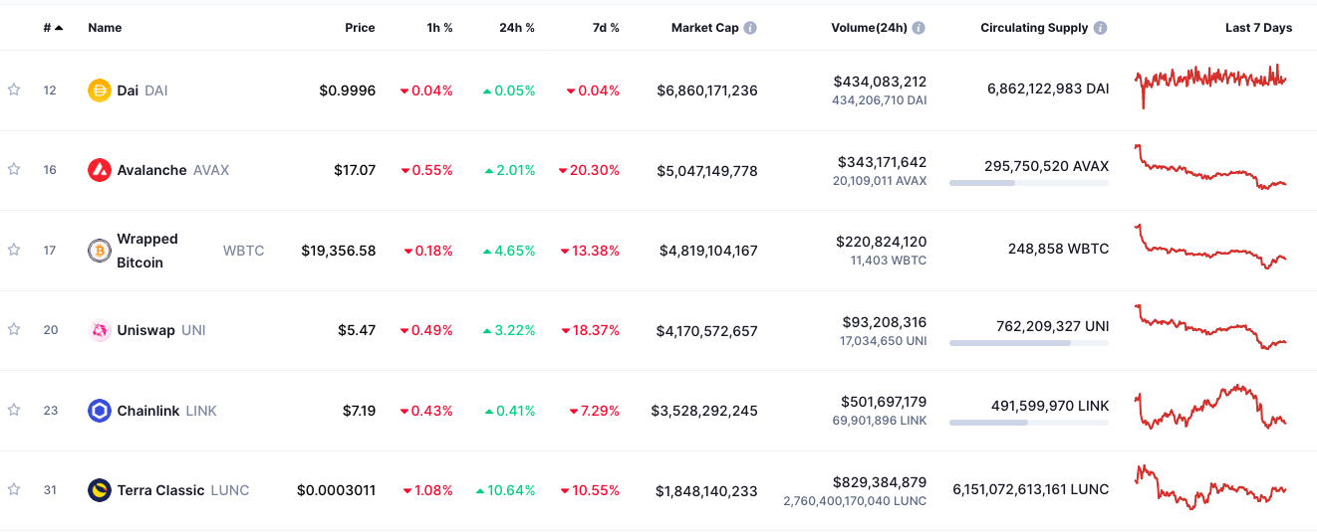The width and height of the screenshot is (1317, 532).
Task: Click the Terra Classic logo icon
Action: click(x=100, y=490)
